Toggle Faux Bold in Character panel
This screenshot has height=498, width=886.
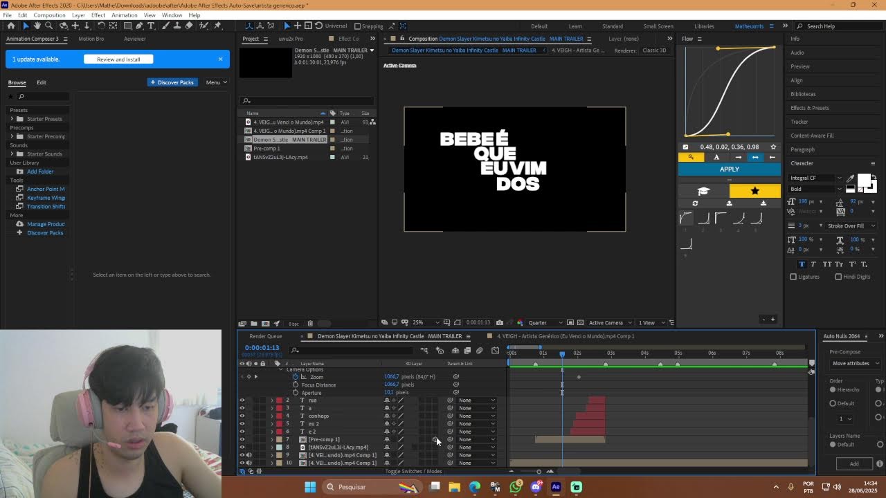click(x=802, y=264)
